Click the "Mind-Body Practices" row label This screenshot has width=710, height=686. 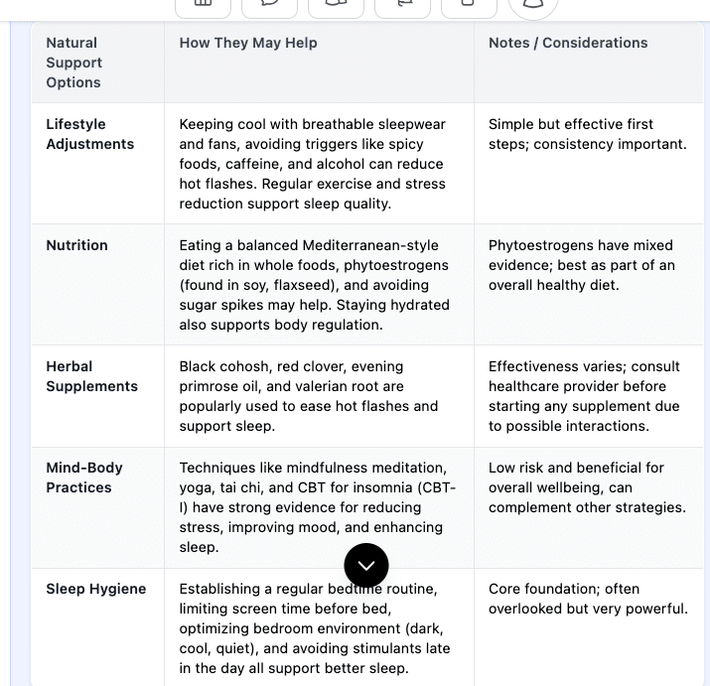point(84,478)
